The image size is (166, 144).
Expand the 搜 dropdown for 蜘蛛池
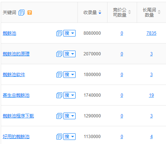69,33
